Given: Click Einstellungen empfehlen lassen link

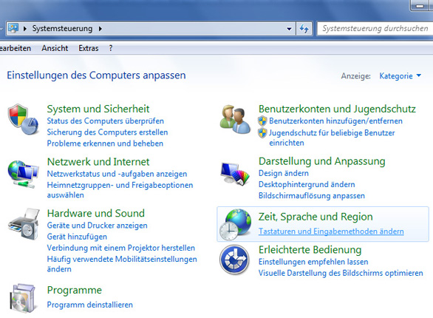Looking at the screenshot, I should (x=313, y=262).
